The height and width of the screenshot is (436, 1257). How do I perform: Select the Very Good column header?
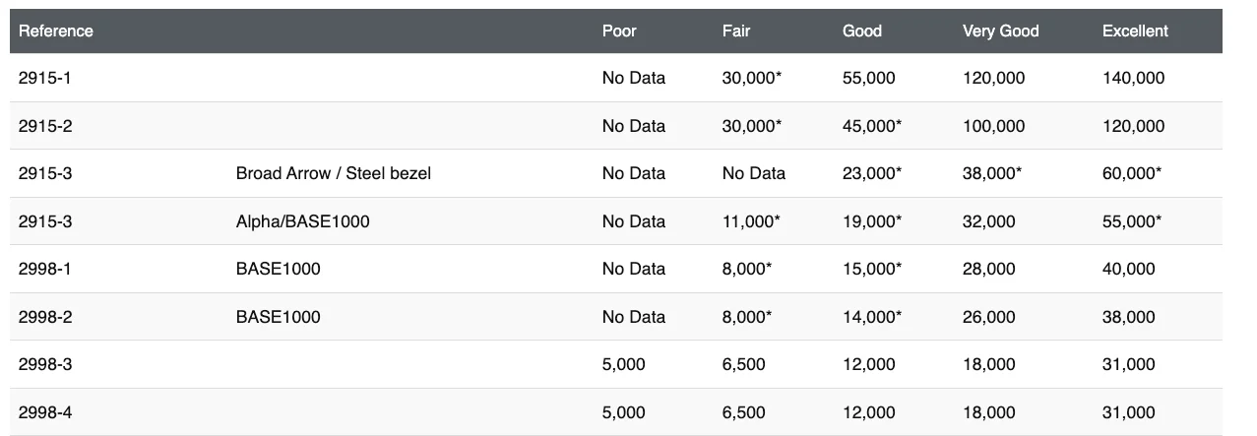[x=999, y=31]
